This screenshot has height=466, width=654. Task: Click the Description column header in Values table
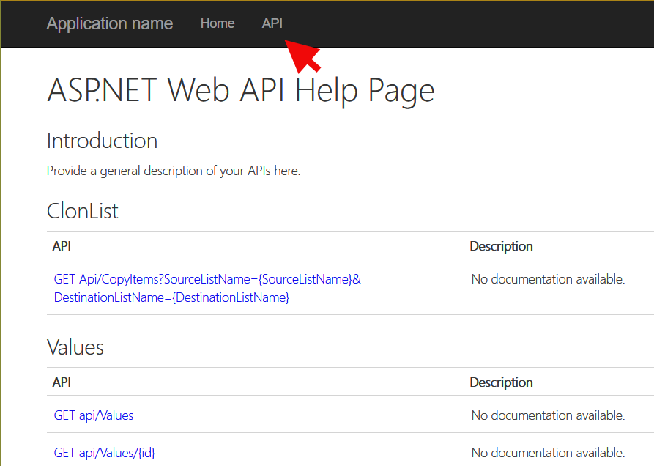[x=501, y=382]
